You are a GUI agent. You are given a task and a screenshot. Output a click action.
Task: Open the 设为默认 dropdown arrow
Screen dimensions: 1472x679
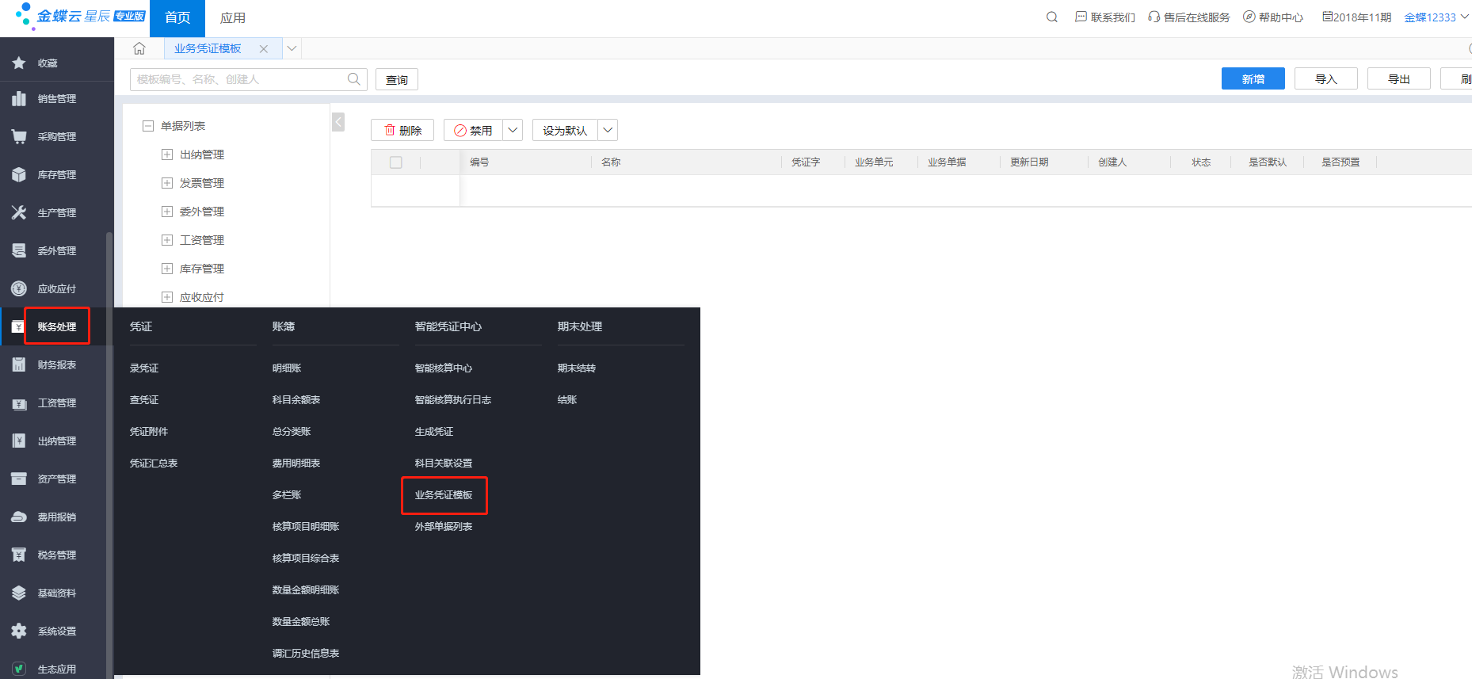608,130
